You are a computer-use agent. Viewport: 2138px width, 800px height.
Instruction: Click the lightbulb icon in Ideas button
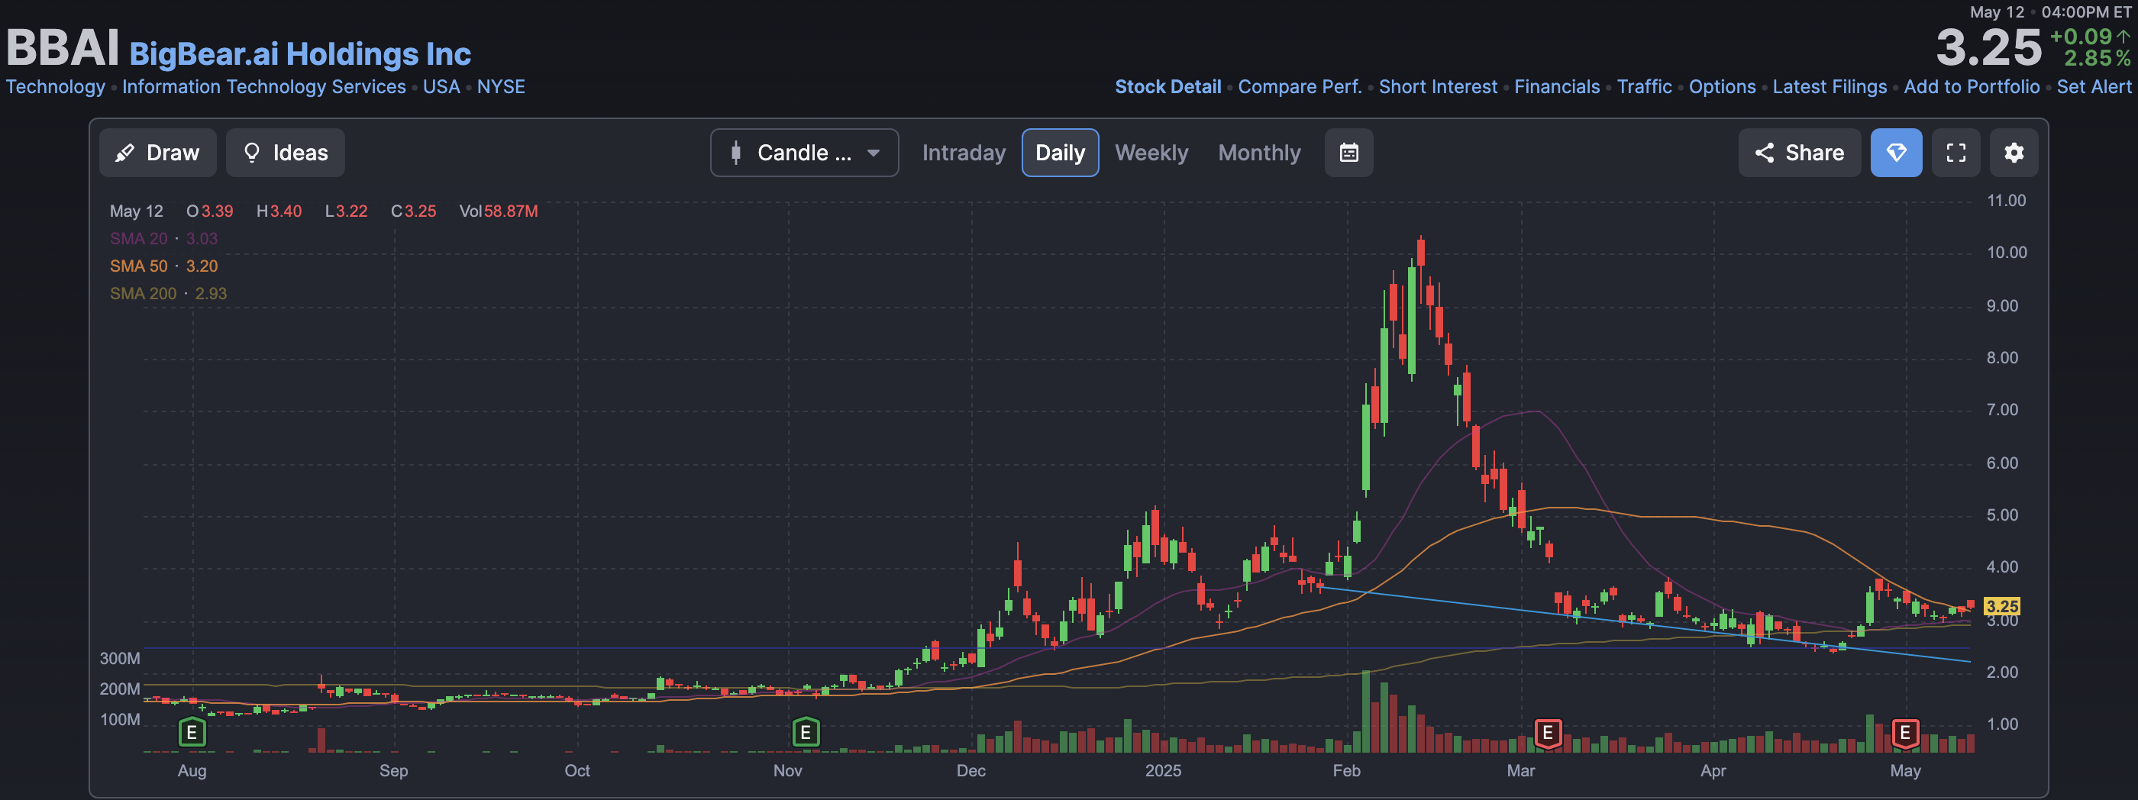click(x=251, y=153)
